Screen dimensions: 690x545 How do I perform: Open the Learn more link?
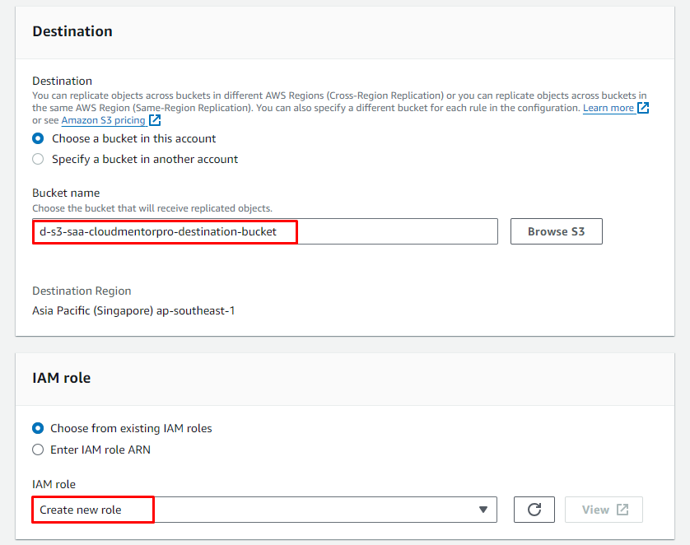608,108
